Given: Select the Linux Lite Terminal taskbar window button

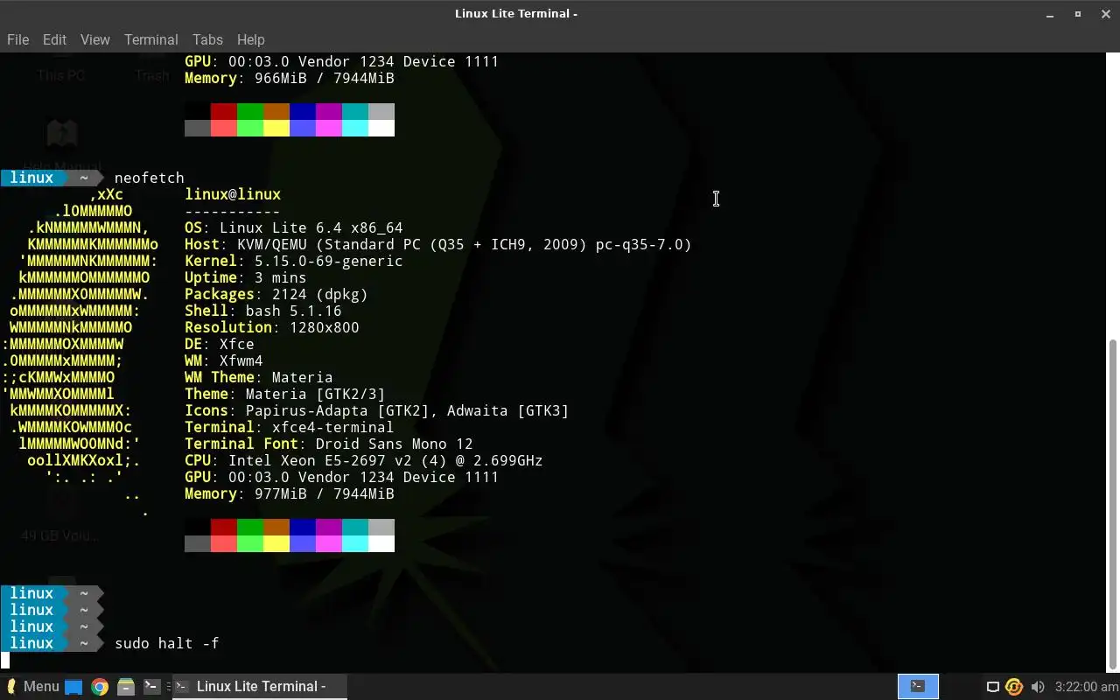Looking at the screenshot, I should coord(260,686).
